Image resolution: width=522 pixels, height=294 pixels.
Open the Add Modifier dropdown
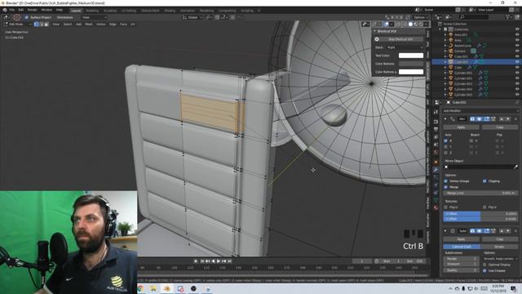pos(480,111)
